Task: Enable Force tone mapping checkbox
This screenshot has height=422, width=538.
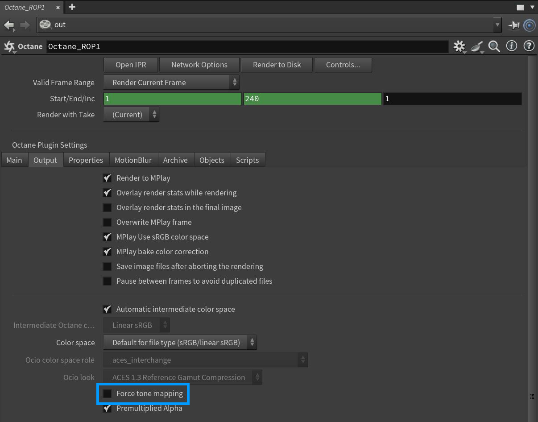Action: point(108,393)
